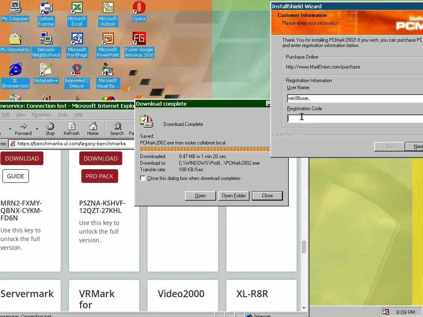
Task: Focus the User Name field containing win98user
Action: click(355, 98)
